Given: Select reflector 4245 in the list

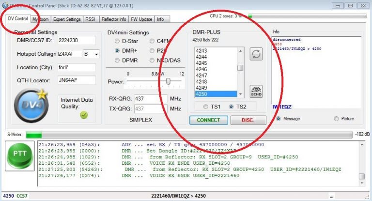Looking at the screenshot, I should (x=216, y=63).
